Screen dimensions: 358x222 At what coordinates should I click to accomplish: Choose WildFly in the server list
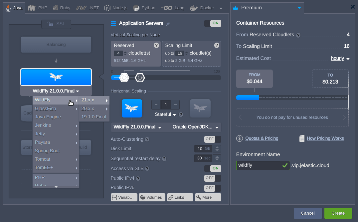56,100
